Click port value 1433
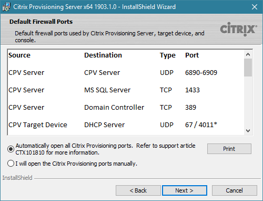The height and width of the screenshot is (201, 263). (x=193, y=90)
